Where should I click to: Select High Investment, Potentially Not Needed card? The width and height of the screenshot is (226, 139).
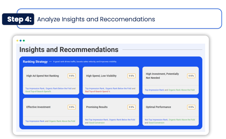(170, 80)
